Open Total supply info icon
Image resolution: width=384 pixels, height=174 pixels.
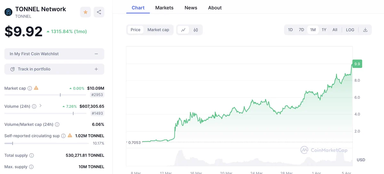click(32, 156)
